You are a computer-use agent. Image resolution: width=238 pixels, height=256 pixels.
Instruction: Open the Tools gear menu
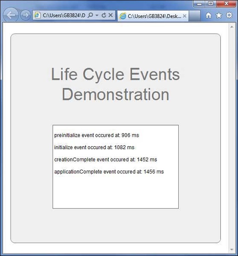click(229, 15)
